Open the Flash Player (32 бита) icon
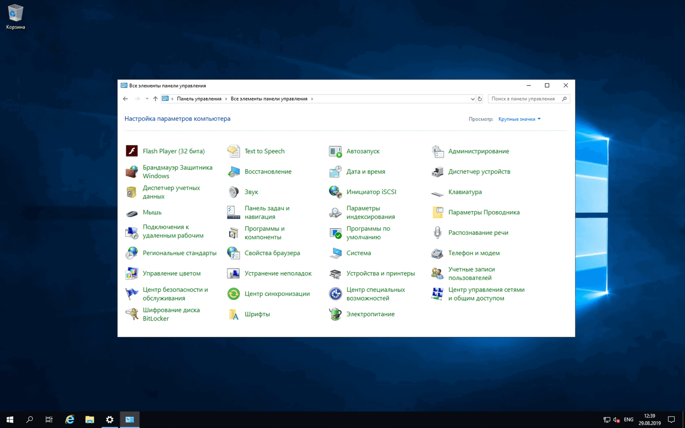This screenshot has width=685, height=428. (x=132, y=151)
